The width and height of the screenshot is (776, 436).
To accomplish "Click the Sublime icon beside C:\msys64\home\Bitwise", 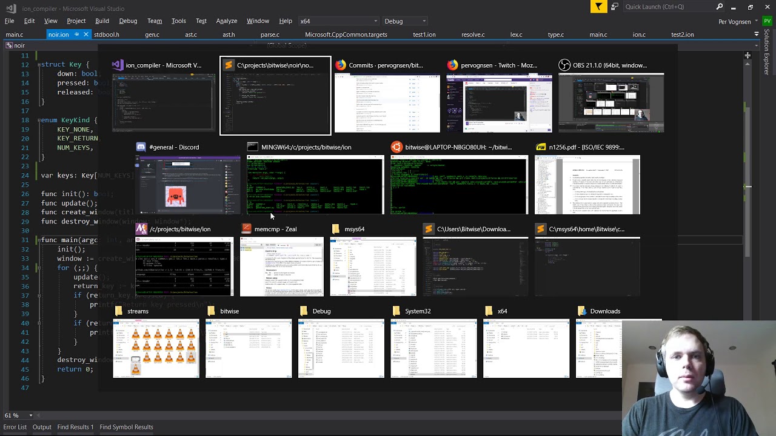I will 540,229.
